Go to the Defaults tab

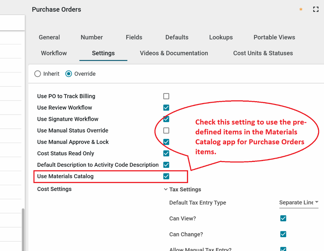tap(177, 37)
